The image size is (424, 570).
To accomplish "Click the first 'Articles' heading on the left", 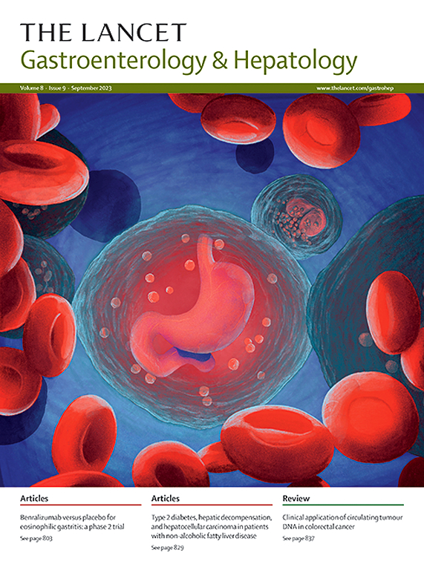I will (x=34, y=499).
